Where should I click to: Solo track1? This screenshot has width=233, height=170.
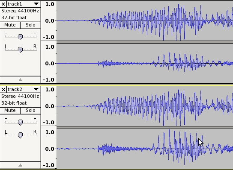pyautogui.click(x=30, y=25)
